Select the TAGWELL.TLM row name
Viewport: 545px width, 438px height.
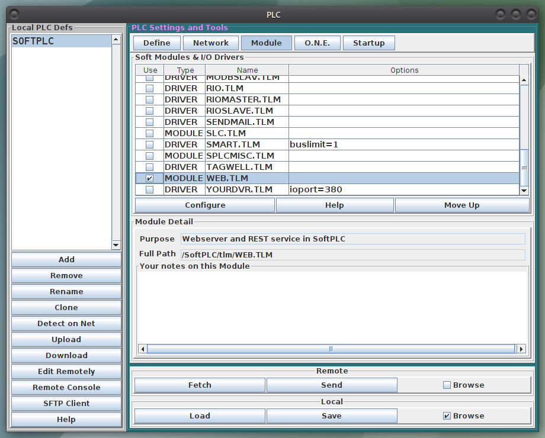point(247,167)
